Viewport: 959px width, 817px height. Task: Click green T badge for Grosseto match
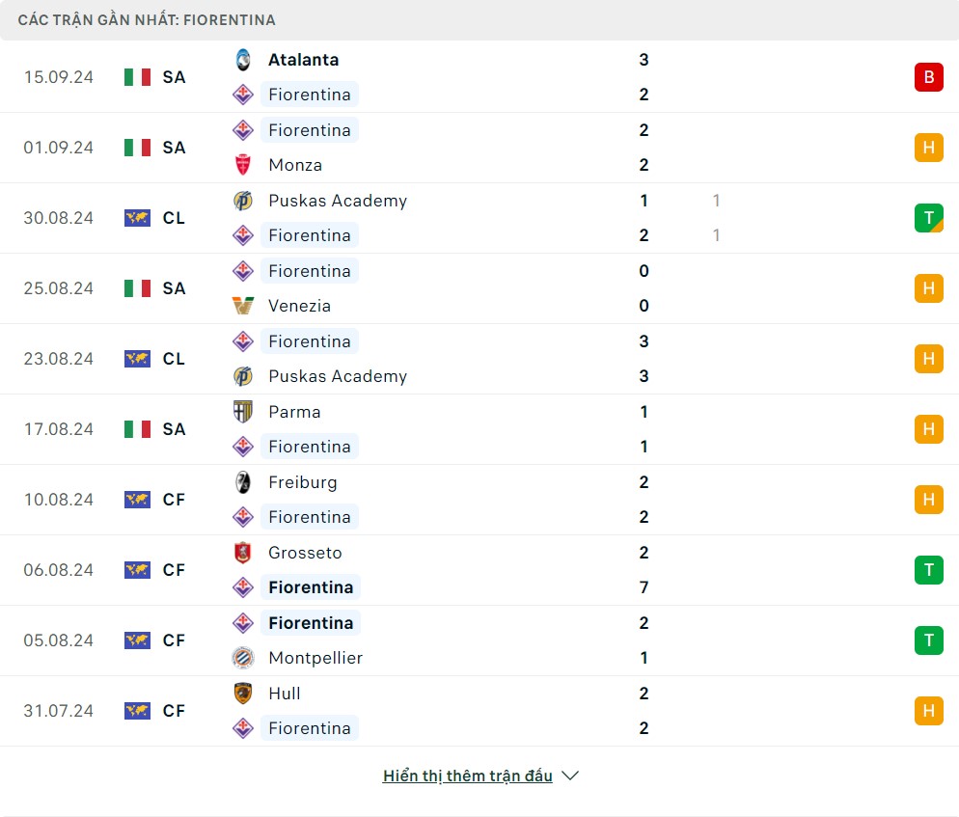pyautogui.click(x=928, y=570)
